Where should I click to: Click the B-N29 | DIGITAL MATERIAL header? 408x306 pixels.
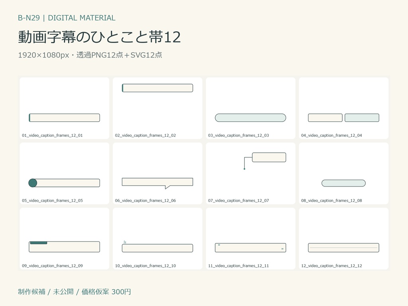pyautogui.click(x=67, y=18)
